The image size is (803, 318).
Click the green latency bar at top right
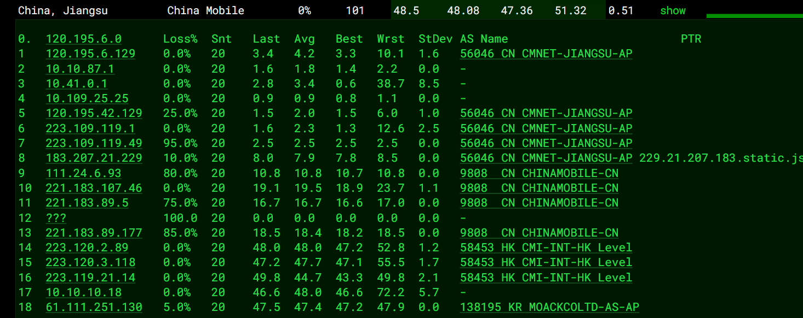click(754, 16)
